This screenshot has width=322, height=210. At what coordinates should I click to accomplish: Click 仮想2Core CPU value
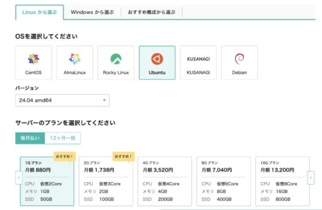[x=51, y=184]
